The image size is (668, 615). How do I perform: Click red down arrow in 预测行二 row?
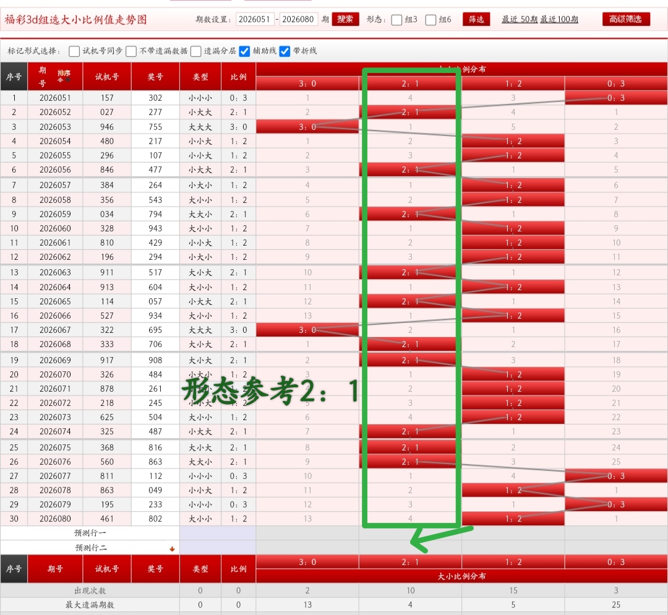(172, 549)
